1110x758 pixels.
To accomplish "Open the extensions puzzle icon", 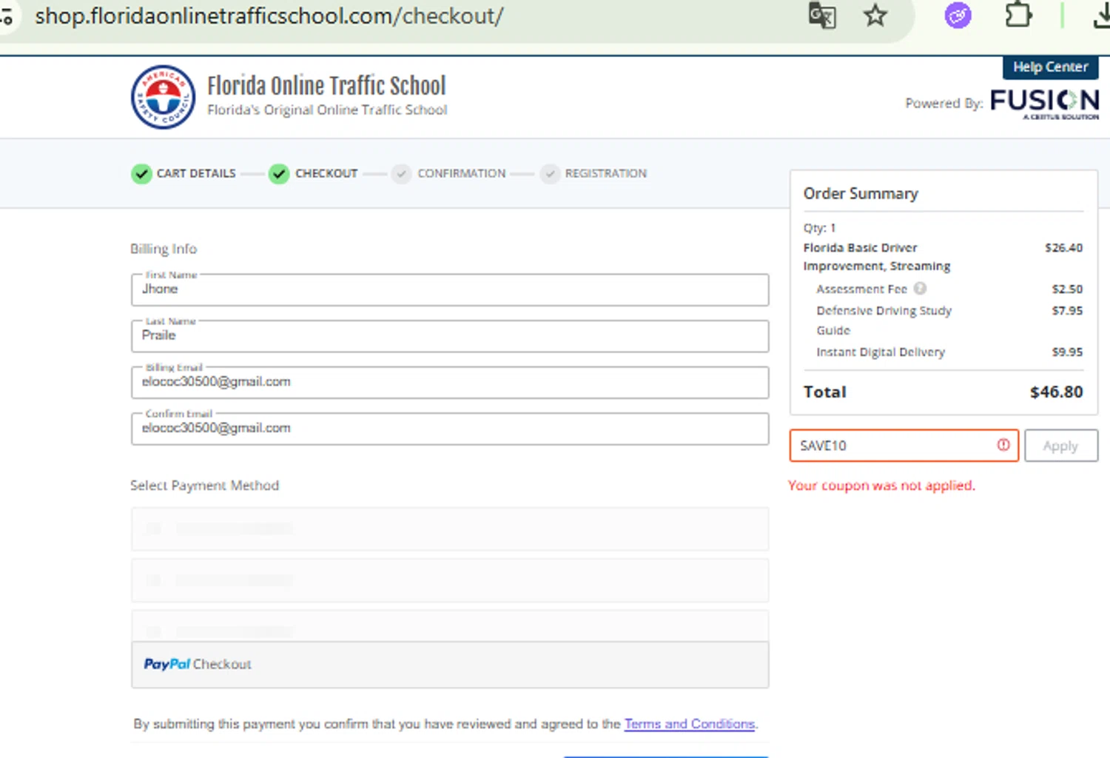I will [x=1019, y=16].
